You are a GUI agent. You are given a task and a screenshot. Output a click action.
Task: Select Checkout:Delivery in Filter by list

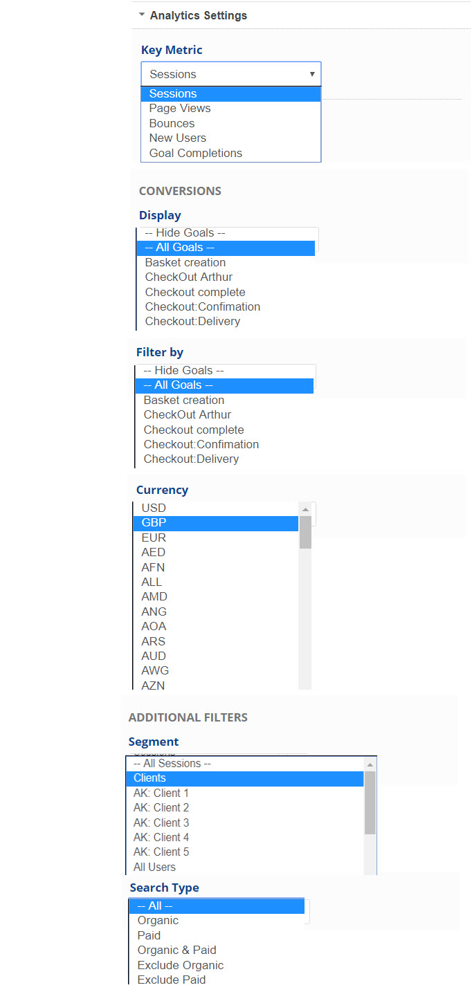pyautogui.click(x=191, y=459)
